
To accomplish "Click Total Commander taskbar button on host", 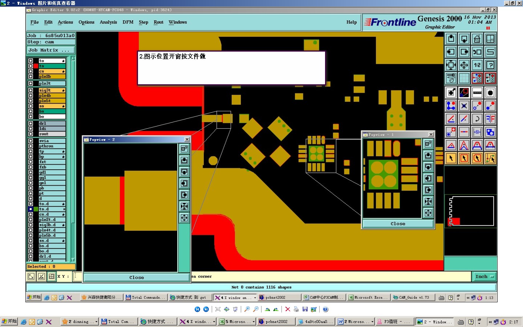I will 119,322.
